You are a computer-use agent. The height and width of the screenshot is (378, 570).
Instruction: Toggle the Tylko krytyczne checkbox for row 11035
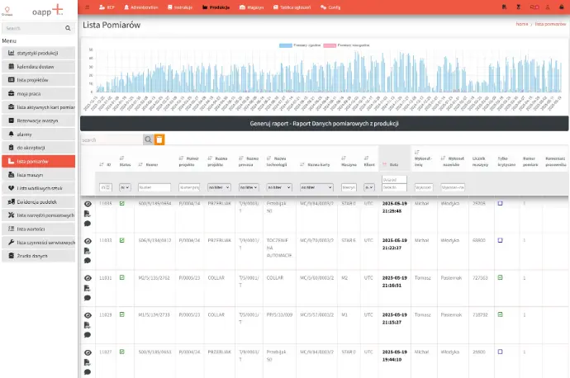point(501,203)
